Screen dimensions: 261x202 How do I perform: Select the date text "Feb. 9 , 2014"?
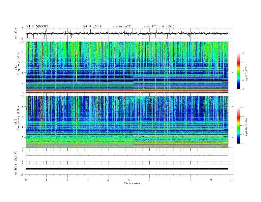click(x=92, y=26)
